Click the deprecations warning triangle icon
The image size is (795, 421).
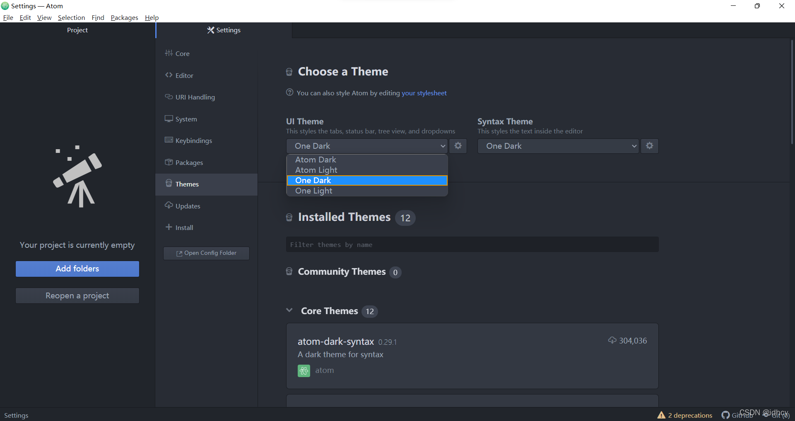click(661, 415)
